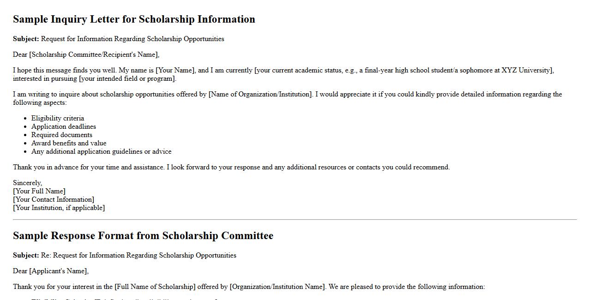The image size is (590, 300).
Task: Click the Thank you in advance paragraph
Action: pyautogui.click(x=231, y=167)
